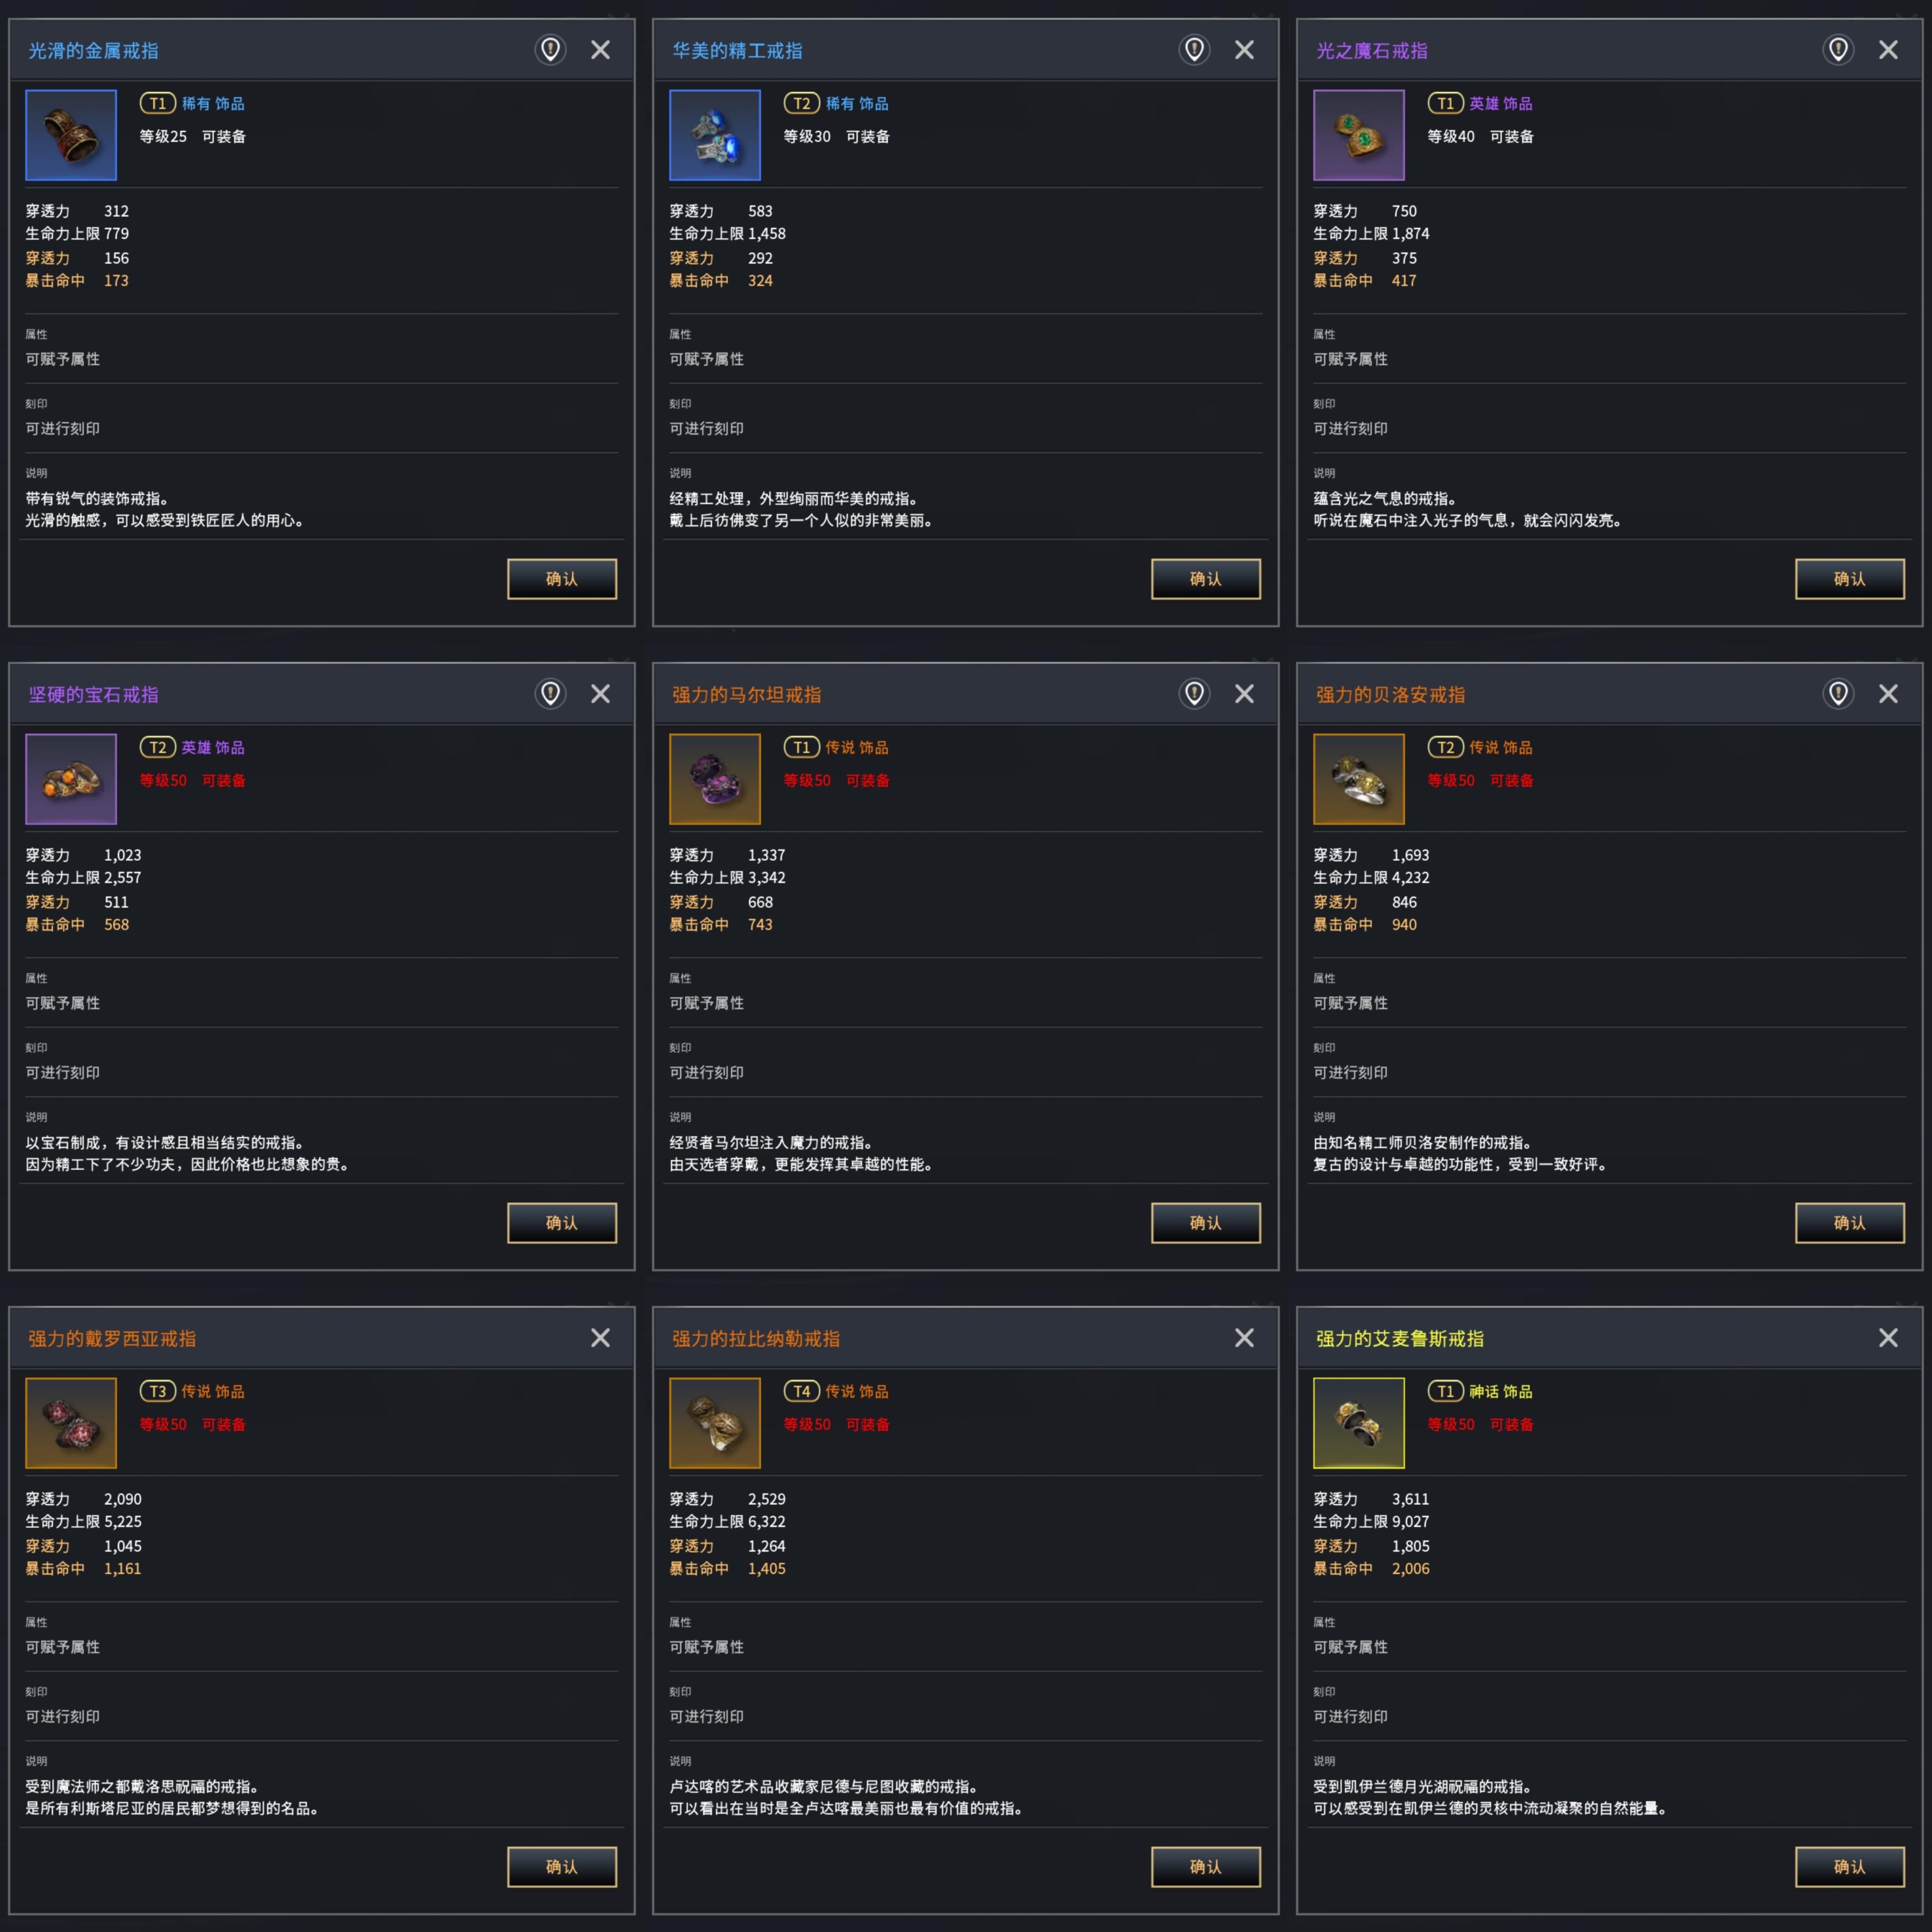Click 确认 in the 光之魔石戒指 panel
The width and height of the screenshot is (1932, 1932).
click(x=1850, y=579)
